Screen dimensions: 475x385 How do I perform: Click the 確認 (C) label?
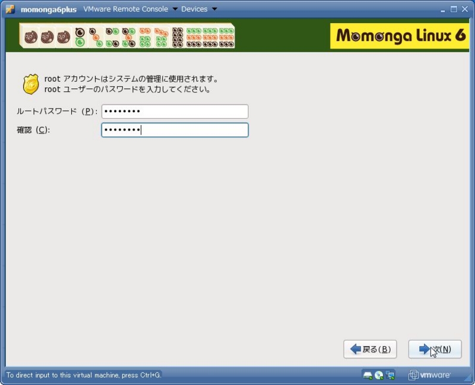[x=33, y=130]
